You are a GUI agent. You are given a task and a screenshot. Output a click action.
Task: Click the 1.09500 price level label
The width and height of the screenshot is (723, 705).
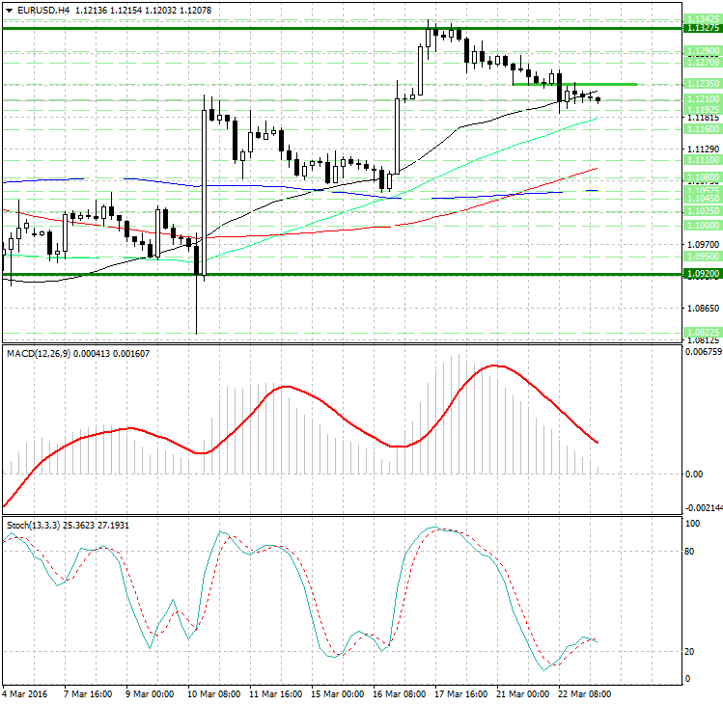(703, 257)
